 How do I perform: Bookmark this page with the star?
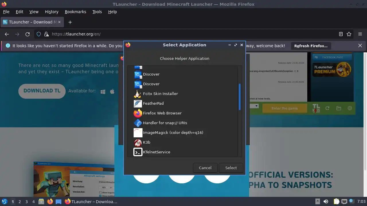click(x=349, y=34)
